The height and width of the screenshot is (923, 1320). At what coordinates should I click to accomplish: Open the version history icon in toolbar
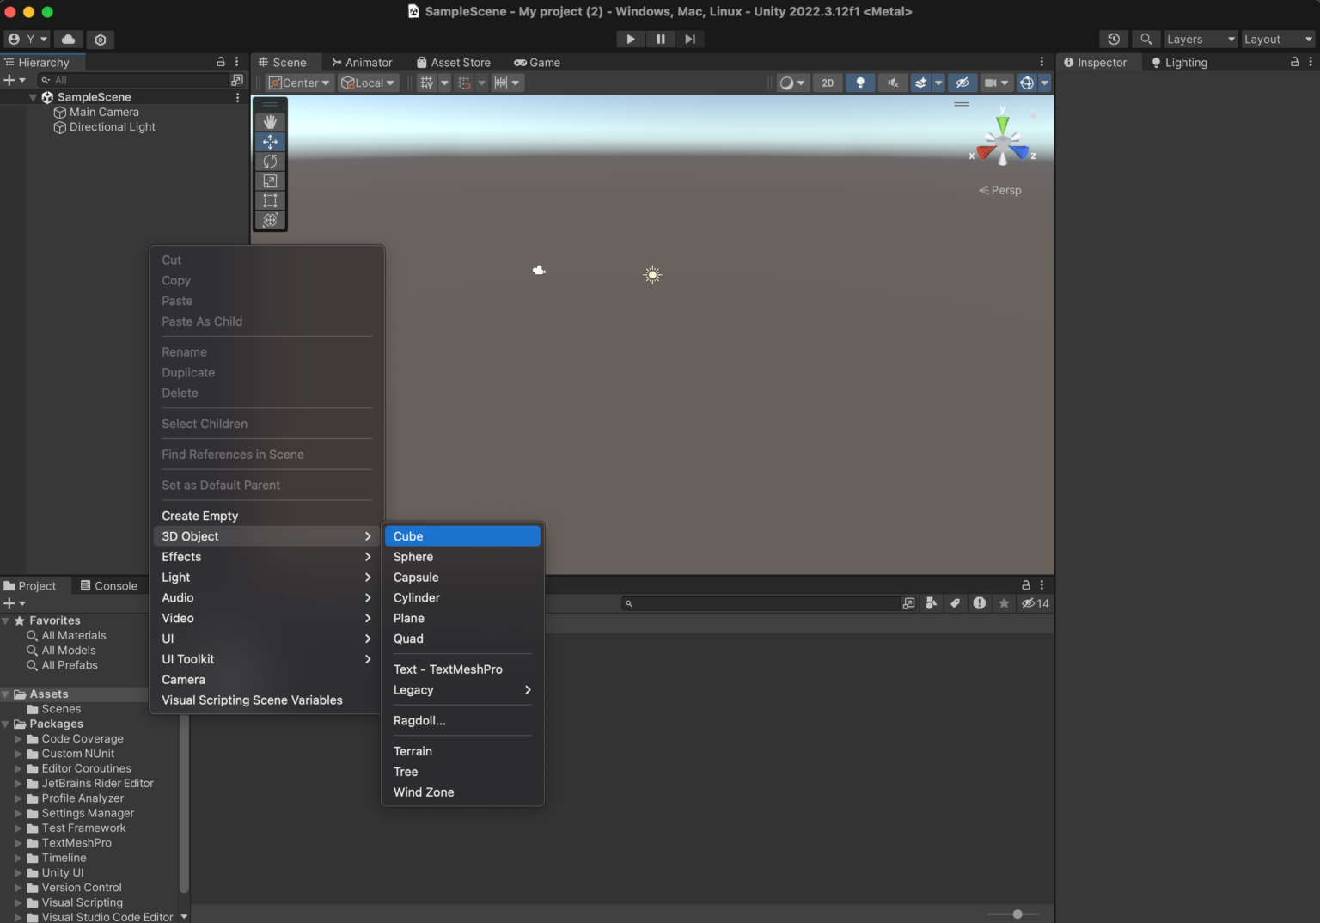click(x=1114, y=39)
